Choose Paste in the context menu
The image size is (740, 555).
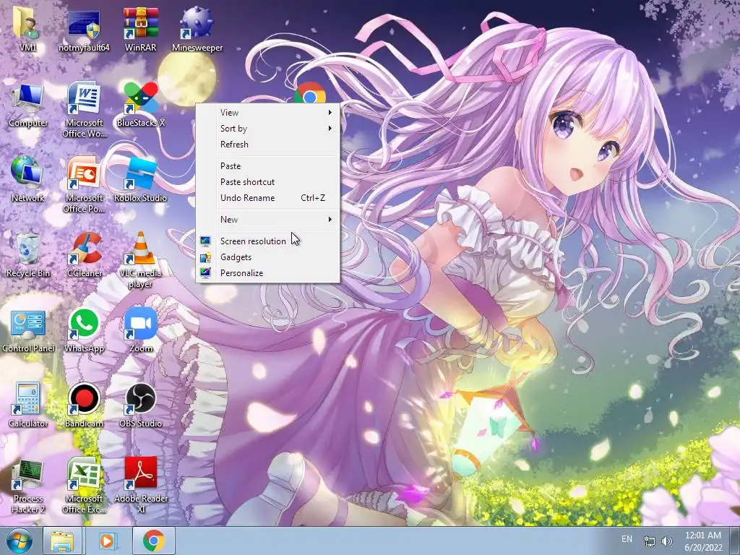[x=267, y=166]
